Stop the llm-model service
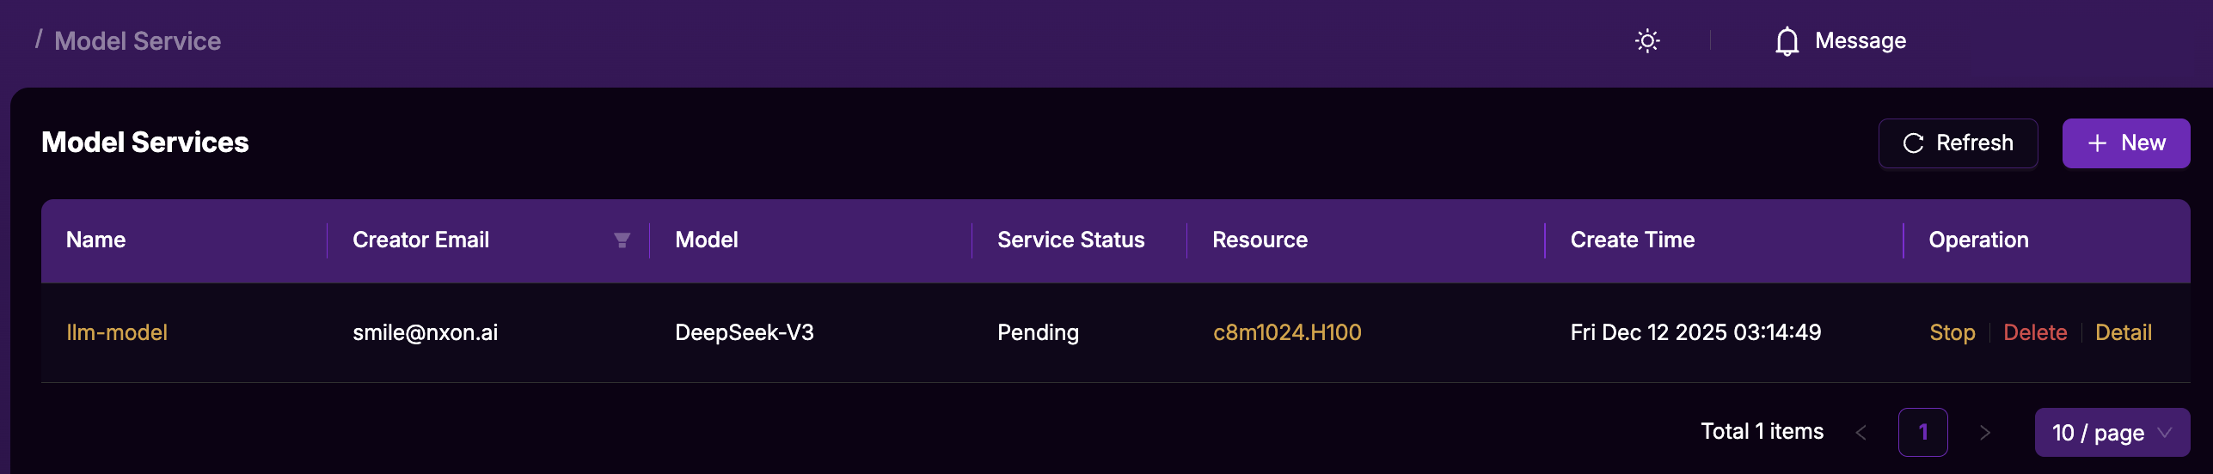The width and height of the screenshot is (2213, 474). coord(1952,332)
